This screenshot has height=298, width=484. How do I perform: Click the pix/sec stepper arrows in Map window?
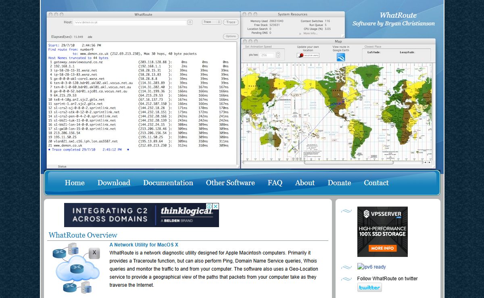coord(278,55)
